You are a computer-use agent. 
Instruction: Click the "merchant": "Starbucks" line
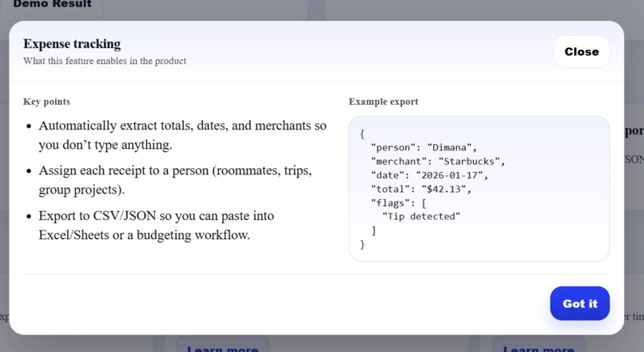[437, 162]
